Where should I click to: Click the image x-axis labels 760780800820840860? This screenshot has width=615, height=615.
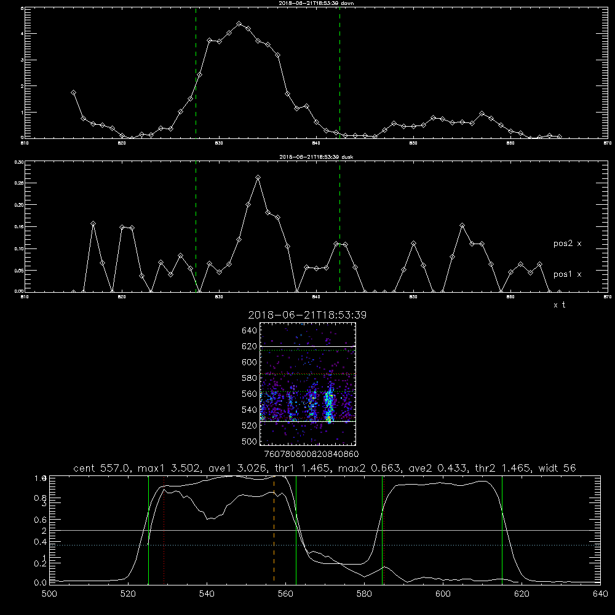311,454
